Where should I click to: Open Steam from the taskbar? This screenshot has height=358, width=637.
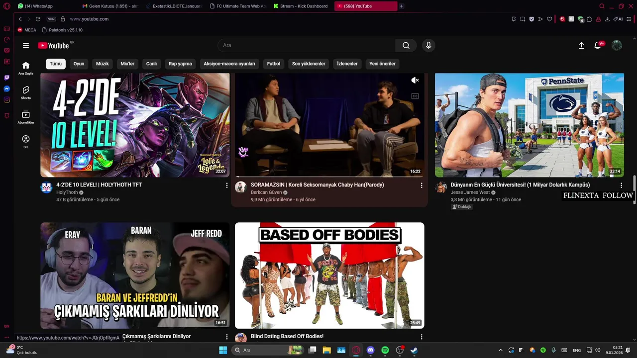pos(414,350)
